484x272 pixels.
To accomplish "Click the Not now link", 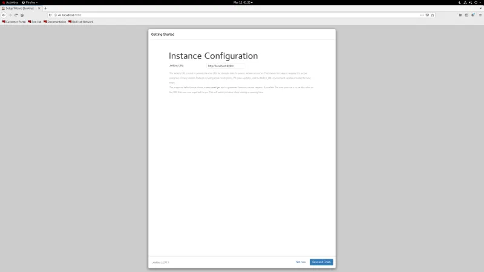I will click(301, 262).
